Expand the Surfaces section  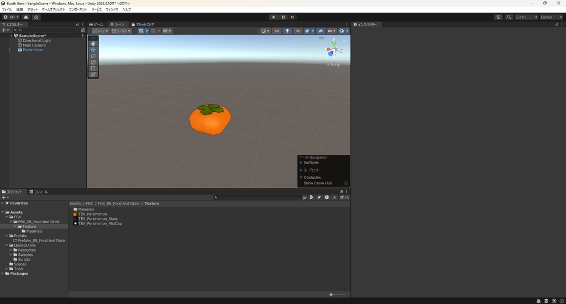coord(301,163)
